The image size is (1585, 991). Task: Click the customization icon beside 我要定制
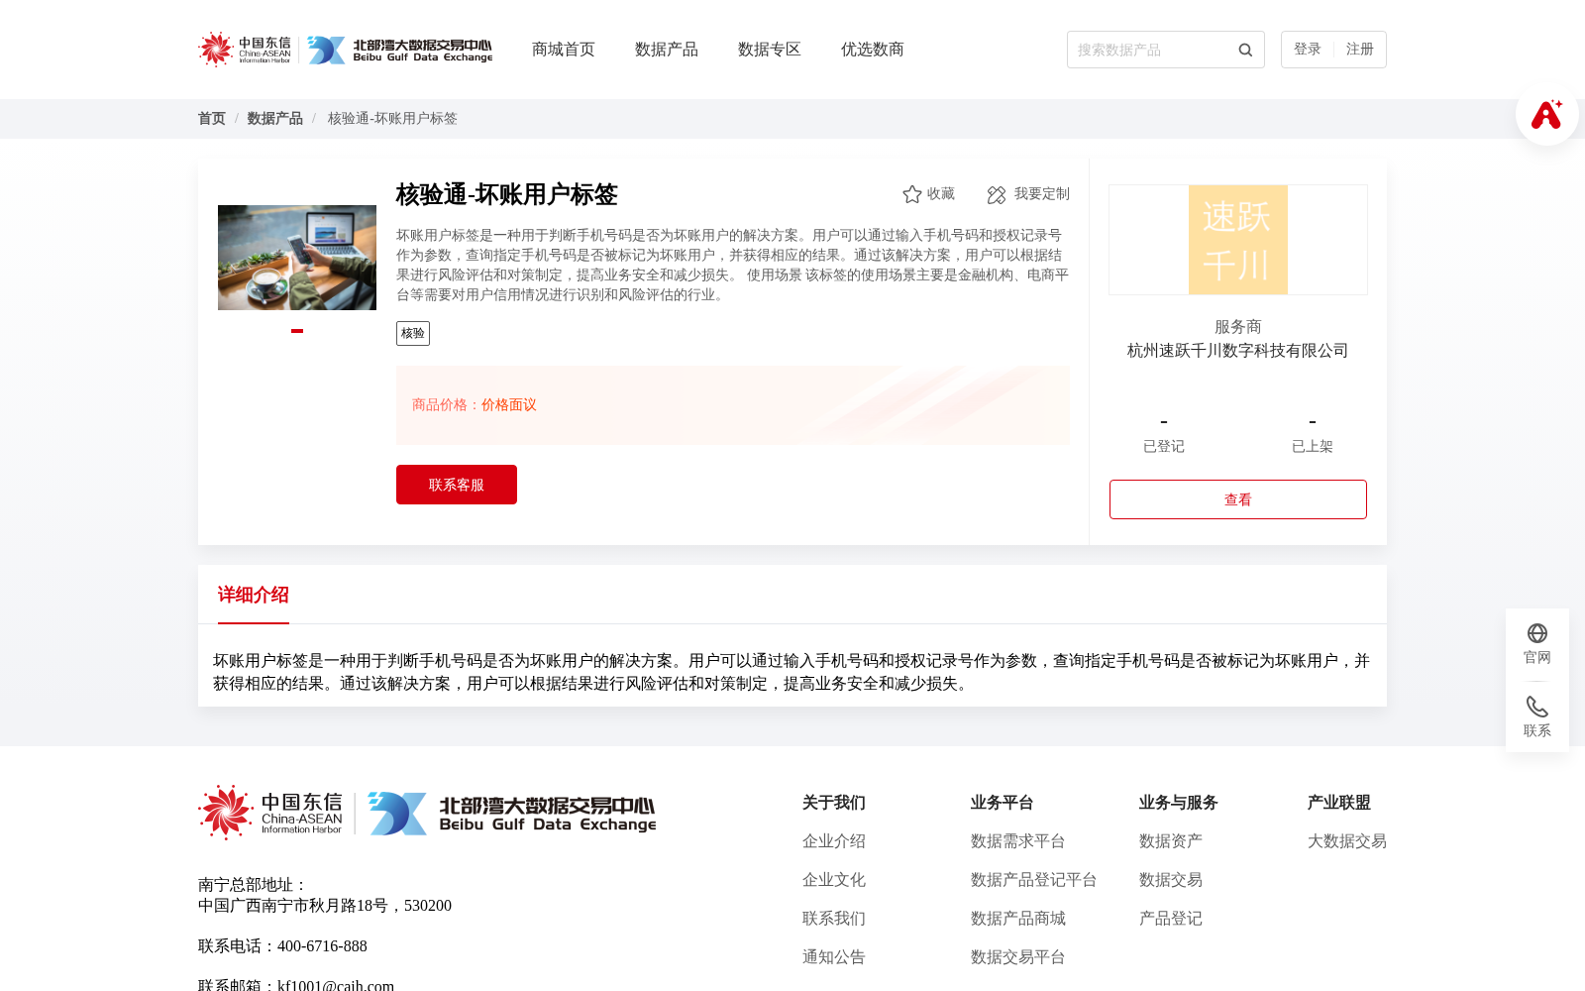[x=997, y=194]
